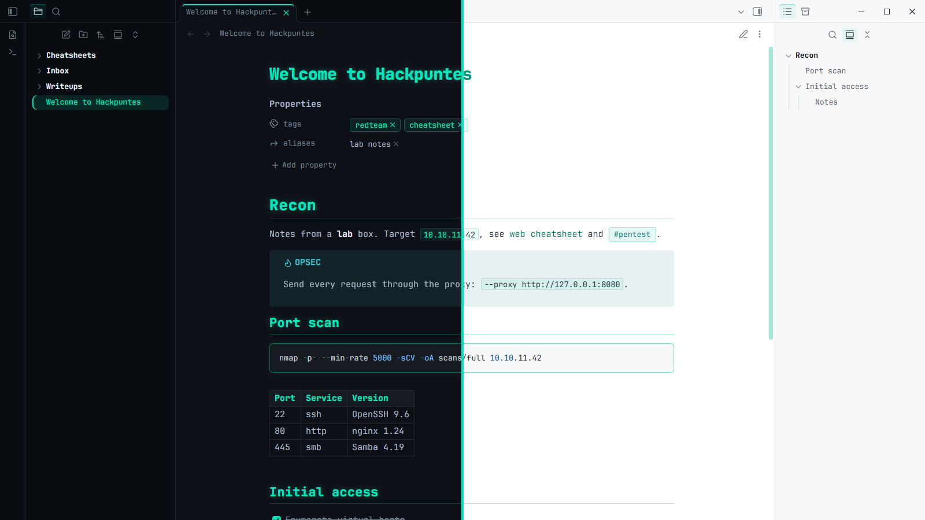Select the Welcome to Hackpuntes tab
Viewport: 925px width, 520px height.
(x=238, y=13)
